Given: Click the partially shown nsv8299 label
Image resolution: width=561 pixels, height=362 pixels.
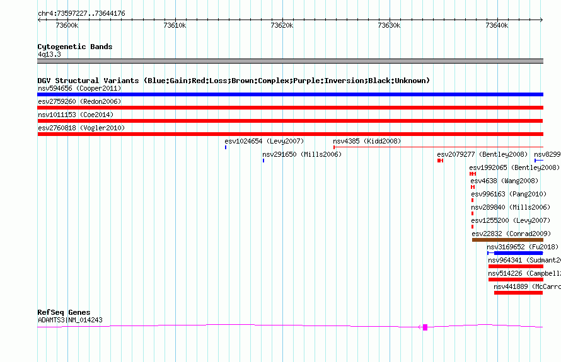Looking at the screenshot, I should point(547,154).
